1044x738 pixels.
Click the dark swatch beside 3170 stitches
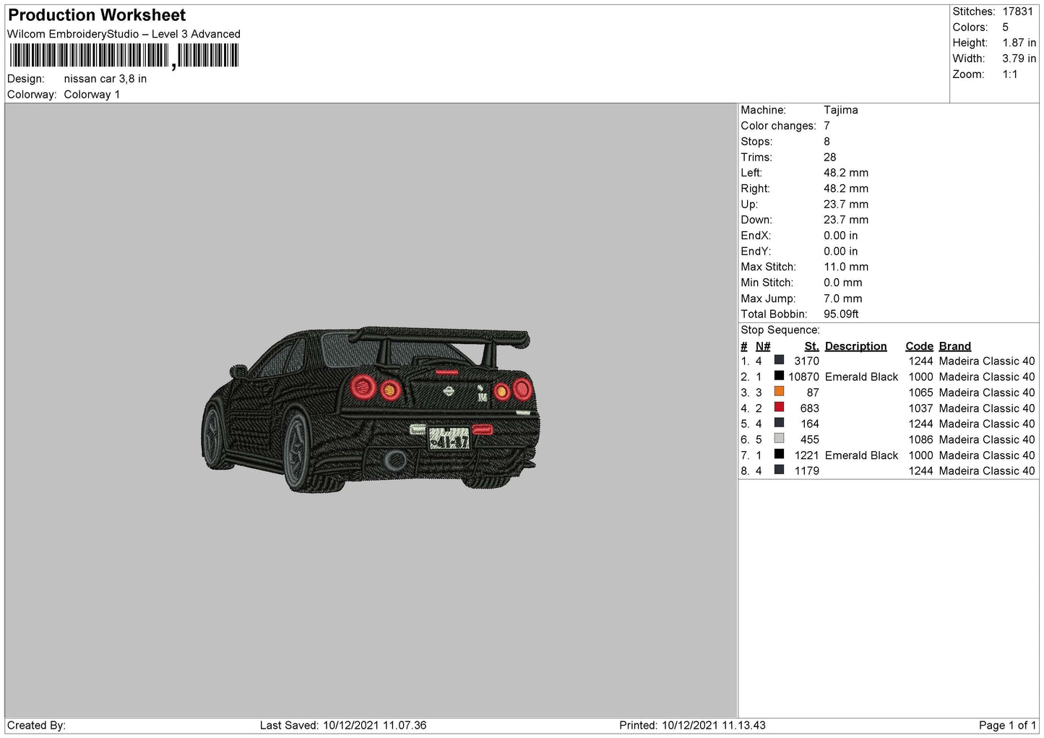point(779,360)
